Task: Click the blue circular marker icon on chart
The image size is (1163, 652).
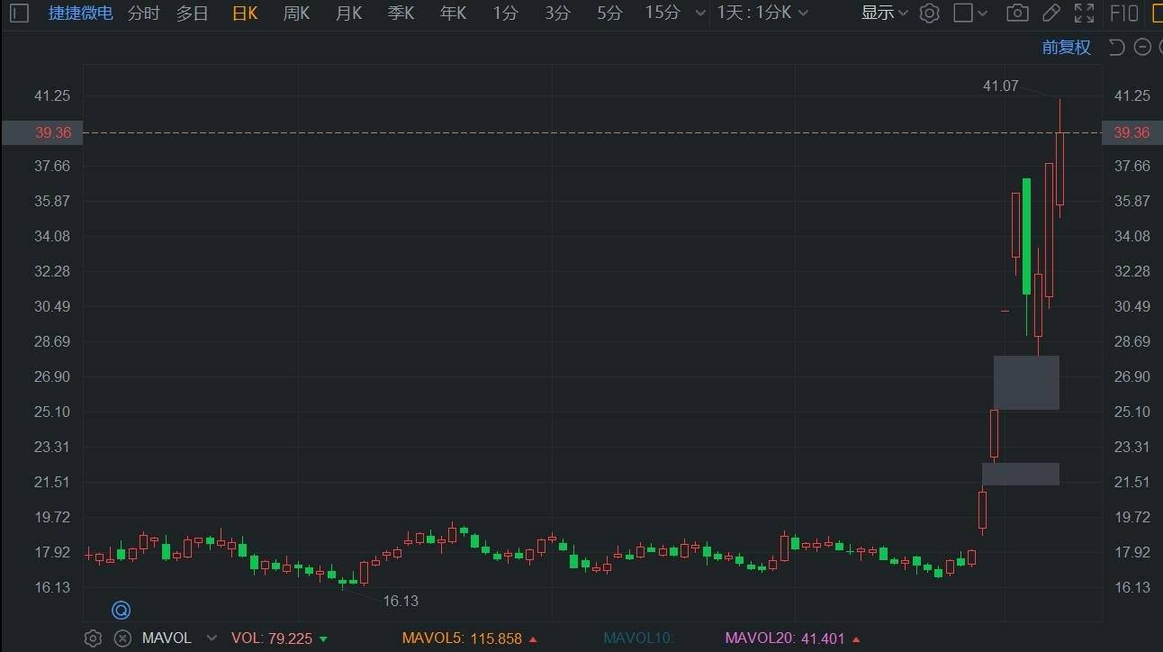Action: pos(122,611)
